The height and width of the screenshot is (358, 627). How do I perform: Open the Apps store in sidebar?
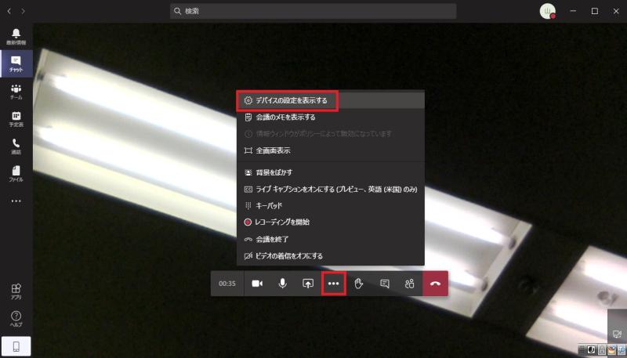16,291
